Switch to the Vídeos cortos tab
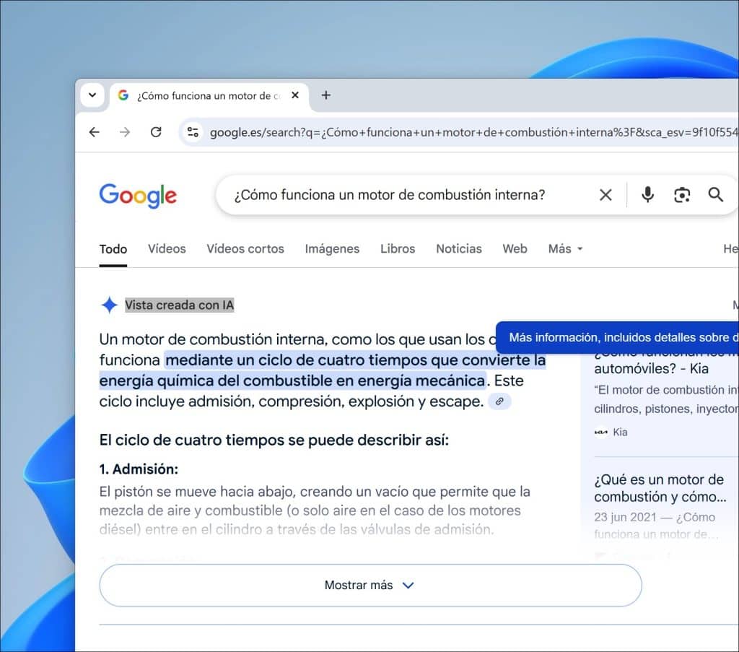 (x=245, y=249)
